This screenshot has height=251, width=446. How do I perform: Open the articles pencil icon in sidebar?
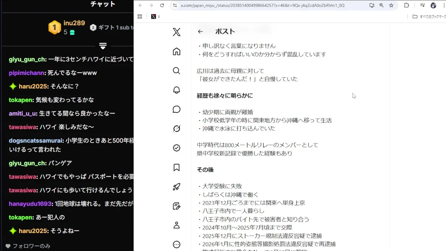[x=177, y=206]
